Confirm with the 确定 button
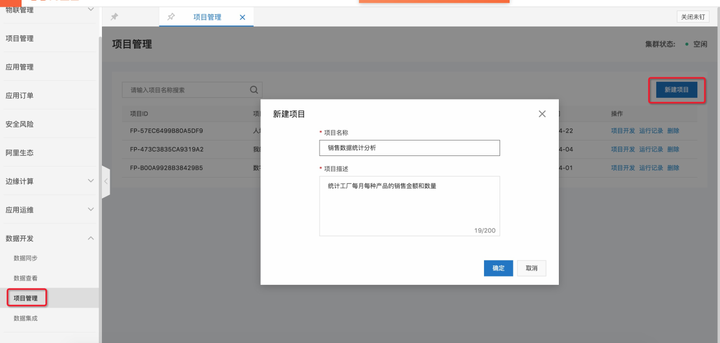The width and height of the screenshot is (720, 343). coord(498,268)
